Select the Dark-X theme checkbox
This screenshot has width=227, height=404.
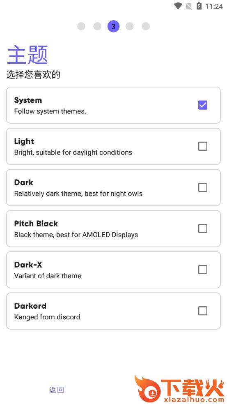[x=202, y=270]
